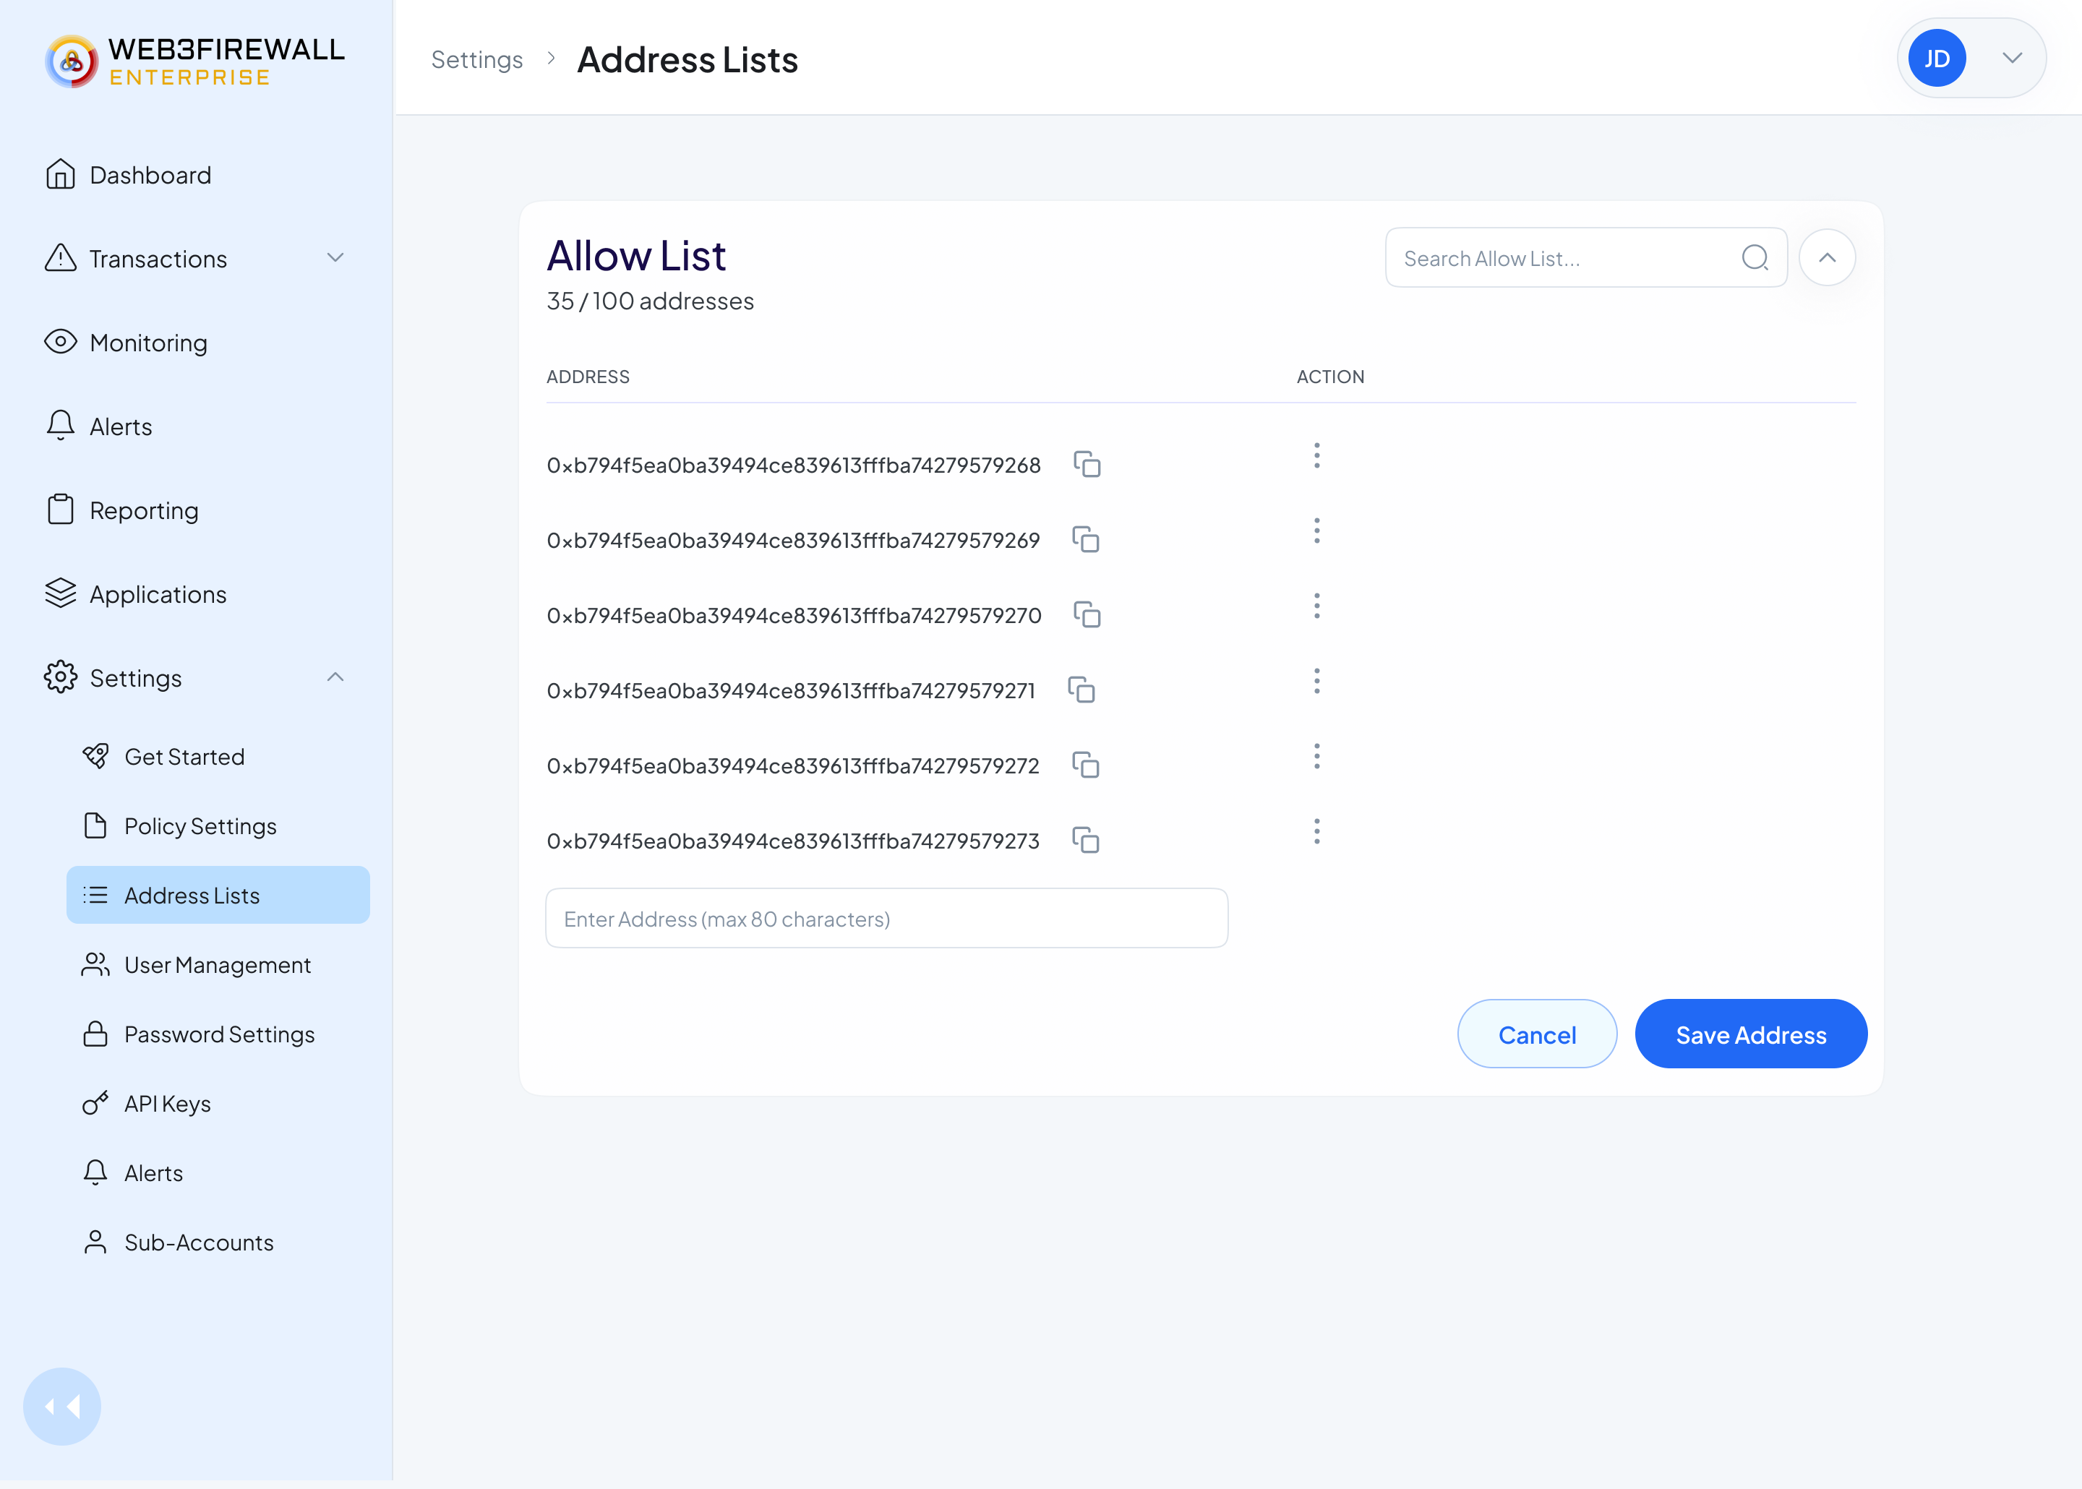Click the Get Started rocket icon
Image resolution: width=2082 pixels, height=1489 pixels.
95,756
